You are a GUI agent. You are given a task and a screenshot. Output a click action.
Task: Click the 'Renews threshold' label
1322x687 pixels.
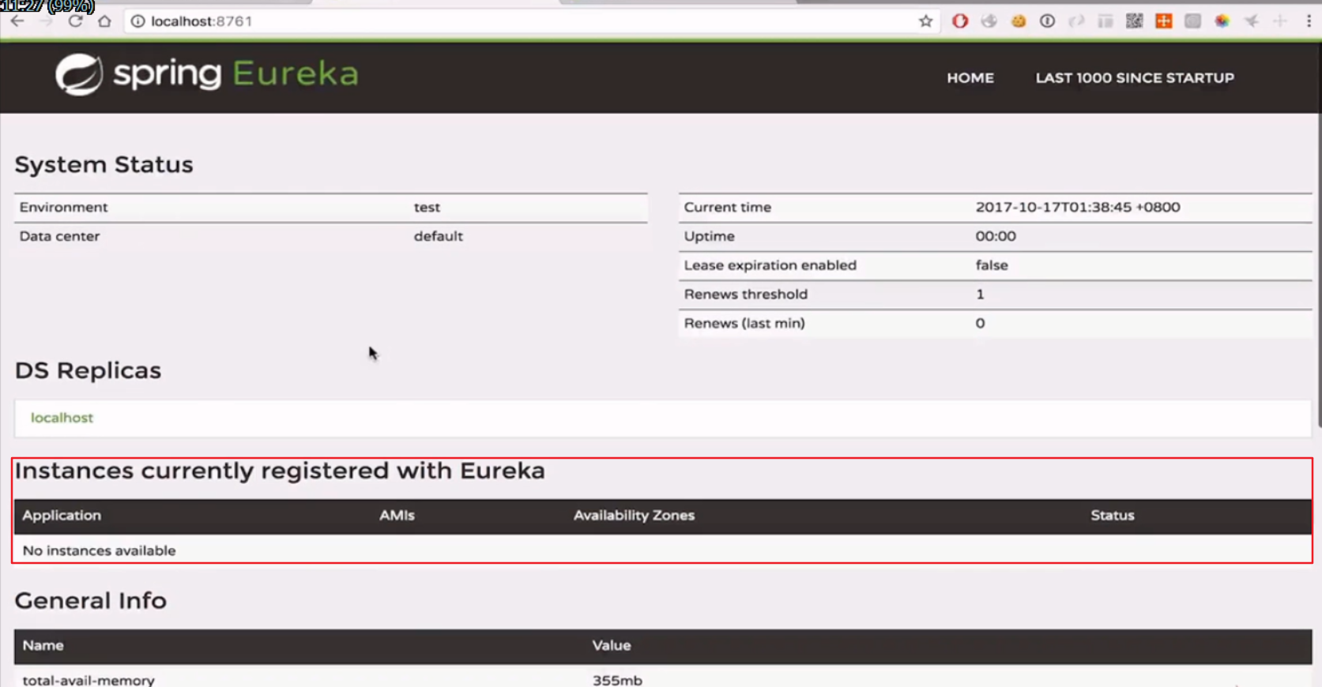coord(745,294)
